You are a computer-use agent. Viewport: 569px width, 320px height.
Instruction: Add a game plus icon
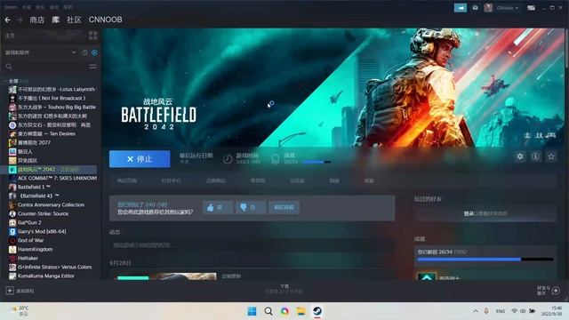tap(10, 291)
